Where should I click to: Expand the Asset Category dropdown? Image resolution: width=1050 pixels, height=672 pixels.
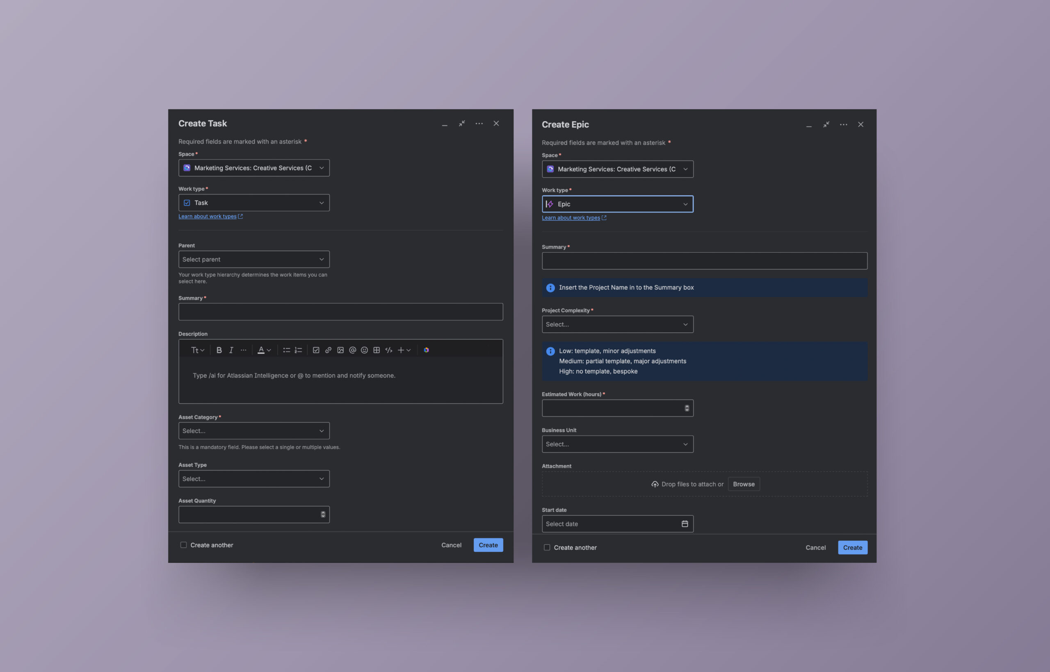click(x=254, y=431)
